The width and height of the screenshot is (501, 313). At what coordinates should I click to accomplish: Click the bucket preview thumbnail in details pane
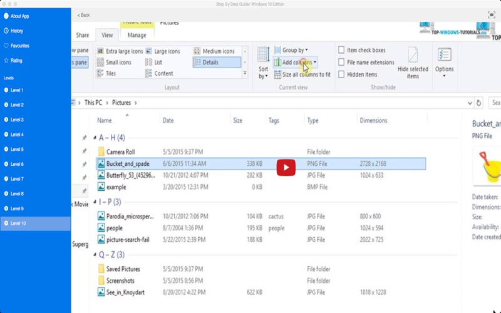487,166
